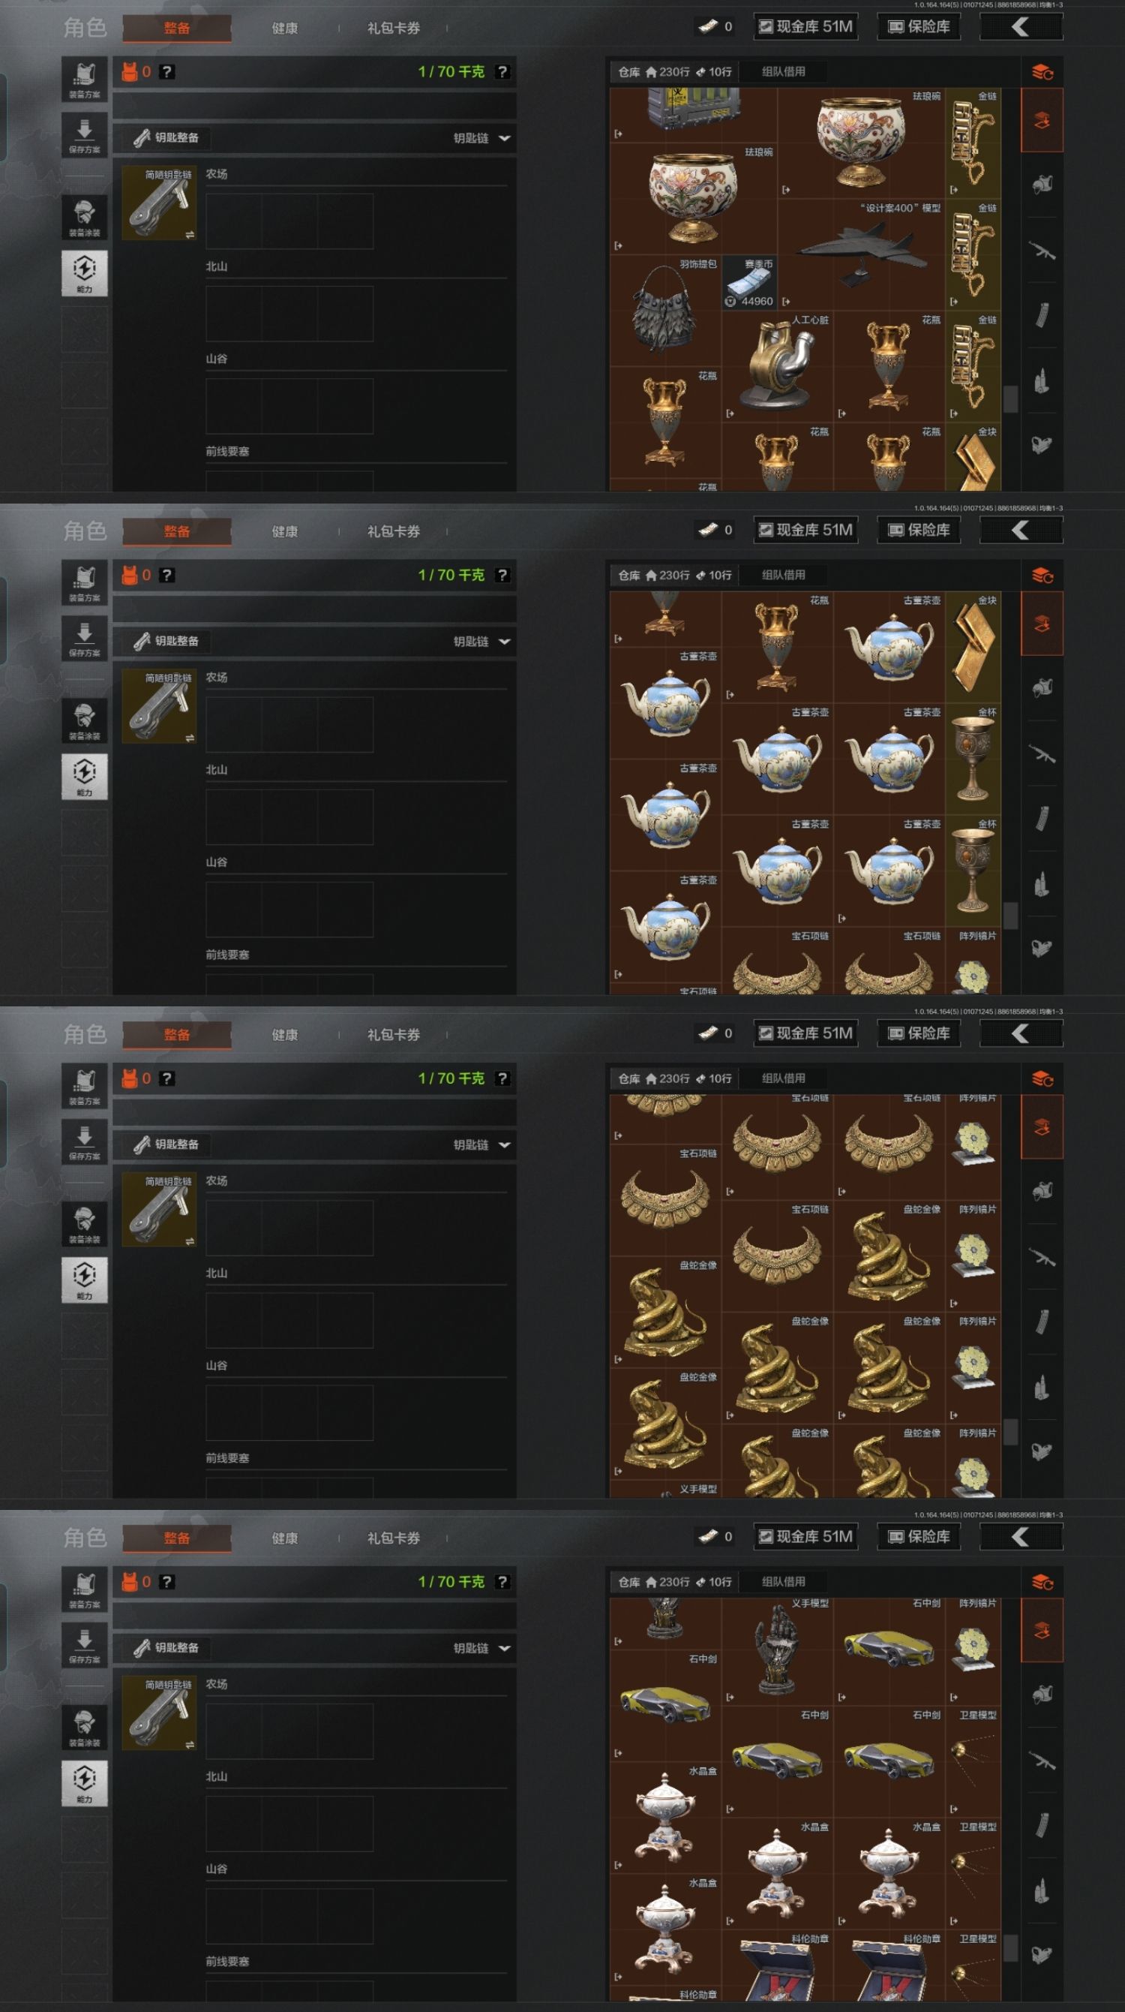Select the 设计案400 aircraft model item

tap(861, 254)
